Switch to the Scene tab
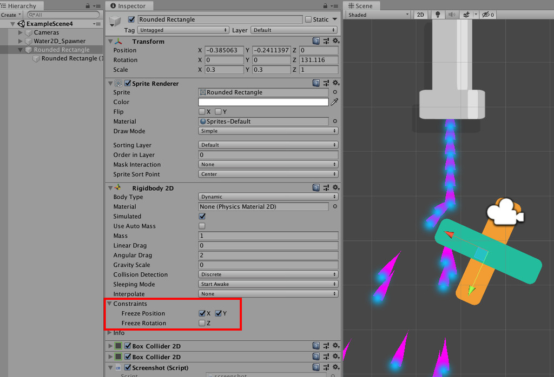The image size is (554, 377). point(362,5)
